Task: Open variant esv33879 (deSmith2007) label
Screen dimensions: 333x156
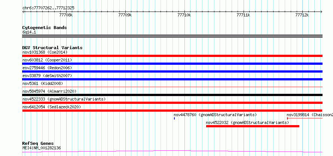Action: 47,76
